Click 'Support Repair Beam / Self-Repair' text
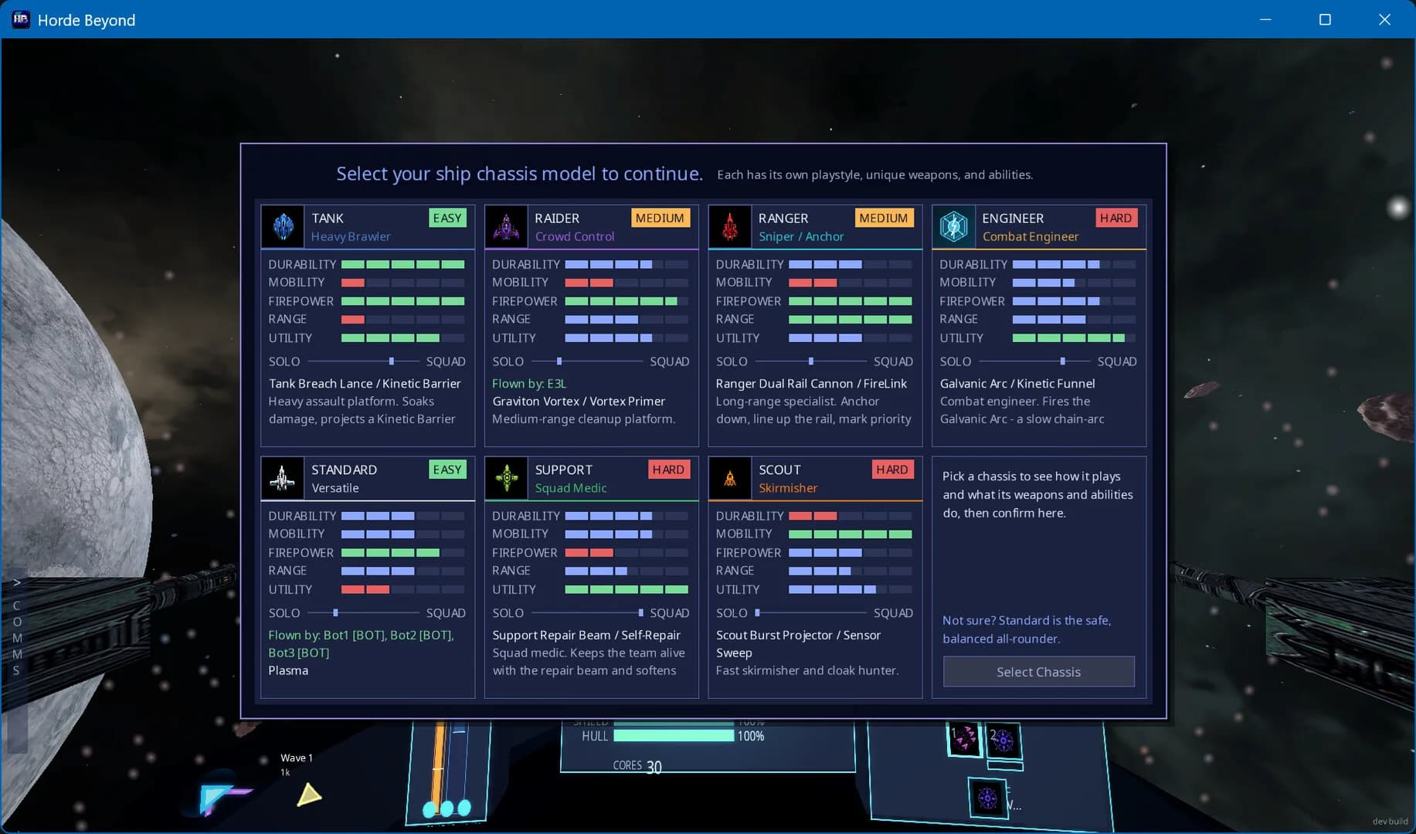This screenshot has height=834, width=1416. coord(586,636)
